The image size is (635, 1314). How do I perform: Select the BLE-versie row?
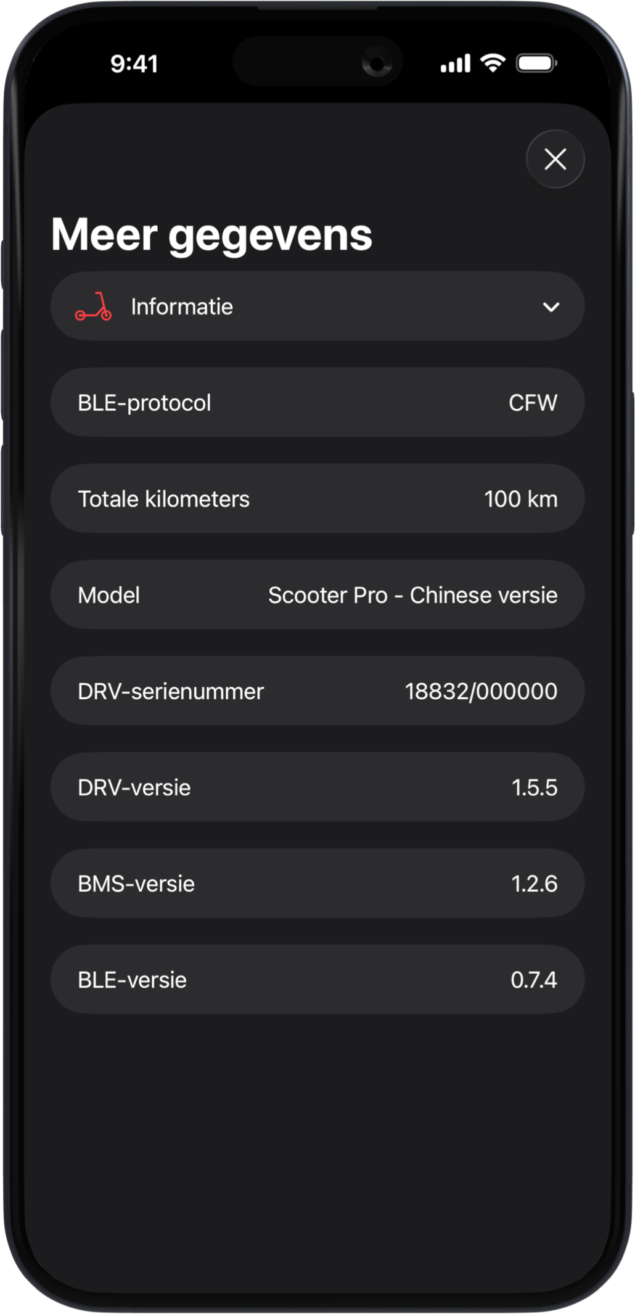(317, 980)
